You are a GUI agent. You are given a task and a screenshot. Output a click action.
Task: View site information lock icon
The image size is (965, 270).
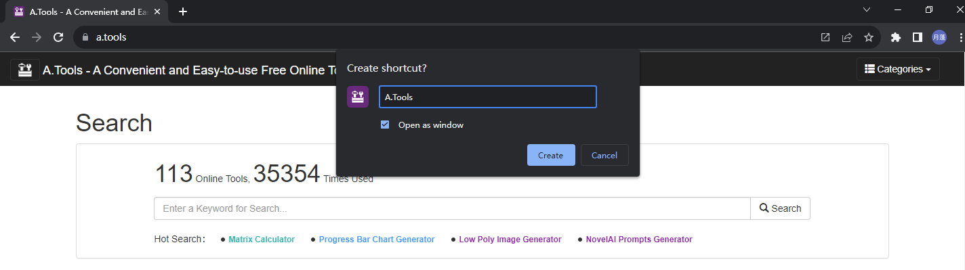tap(85, 37)
